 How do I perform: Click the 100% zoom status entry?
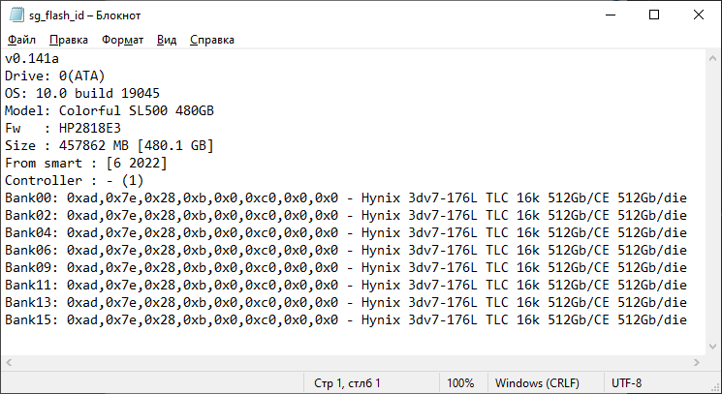pos(460,383)
